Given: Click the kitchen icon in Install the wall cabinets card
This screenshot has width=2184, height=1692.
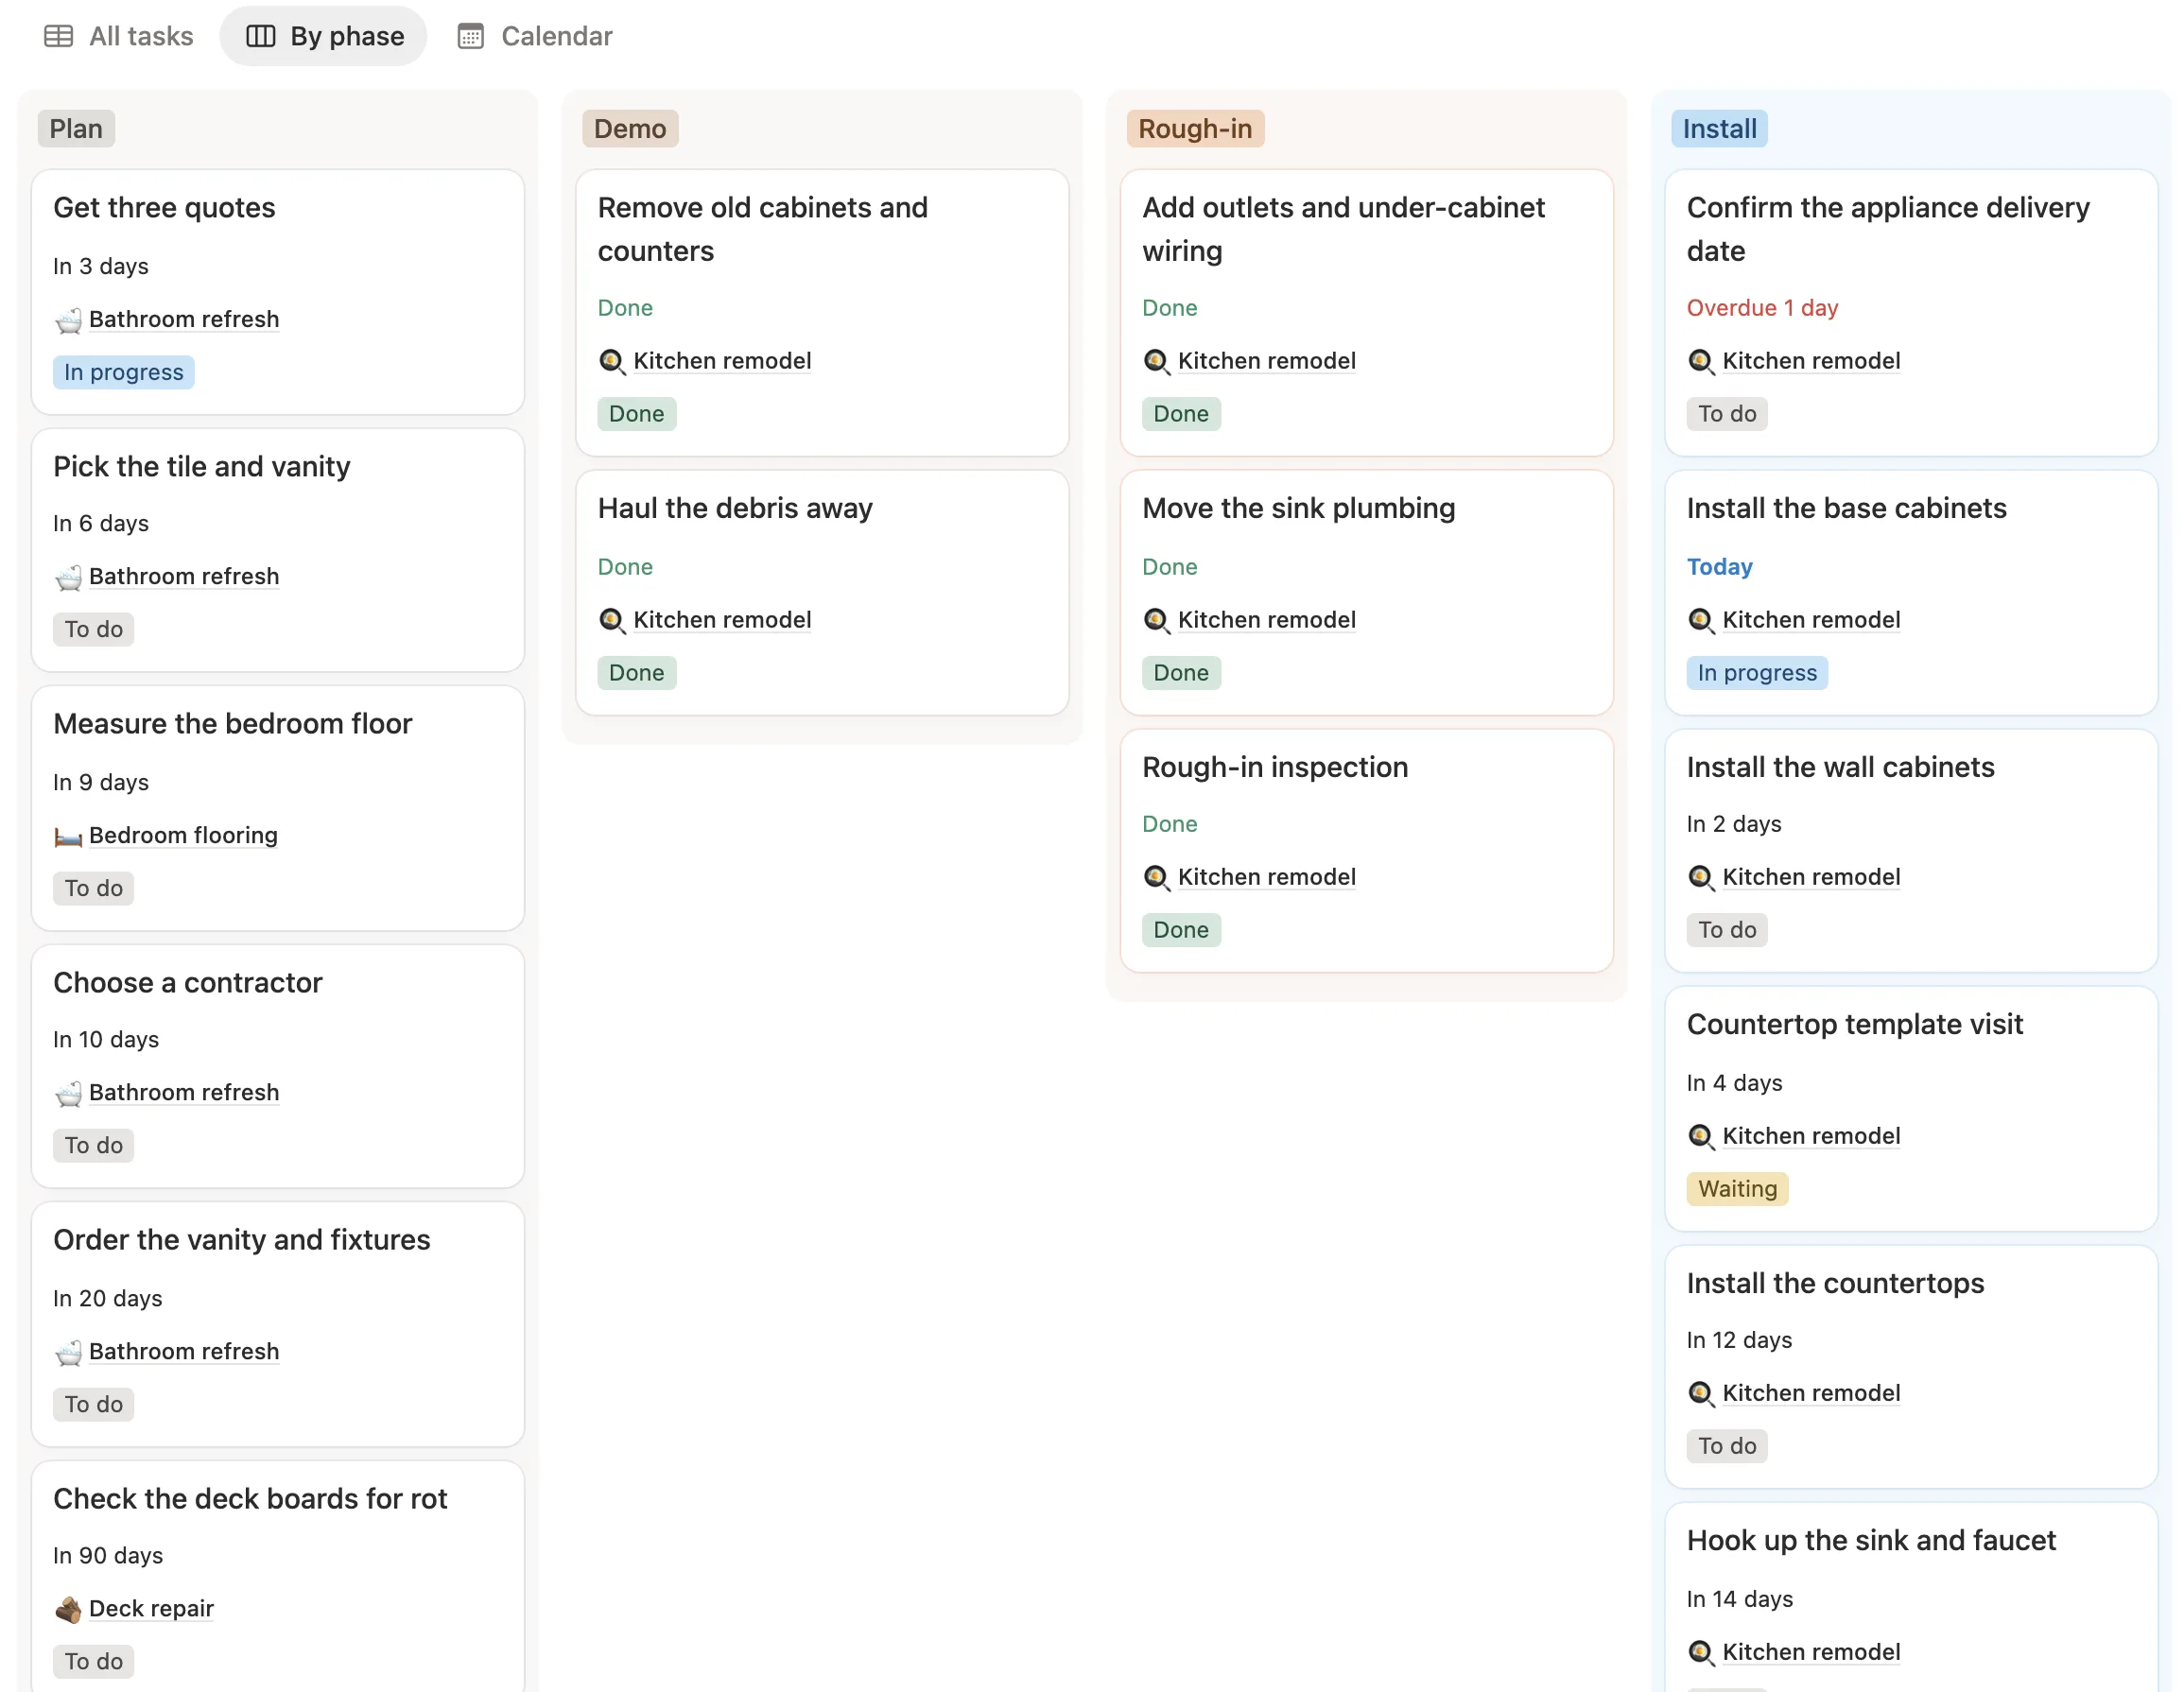Looking at the screenshot, I should point(1701,877).
